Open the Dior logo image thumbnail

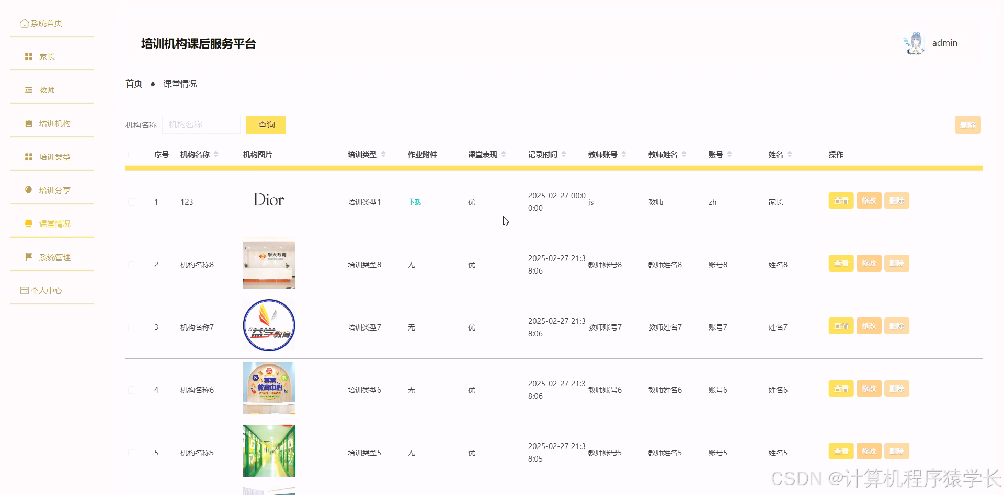269,199
